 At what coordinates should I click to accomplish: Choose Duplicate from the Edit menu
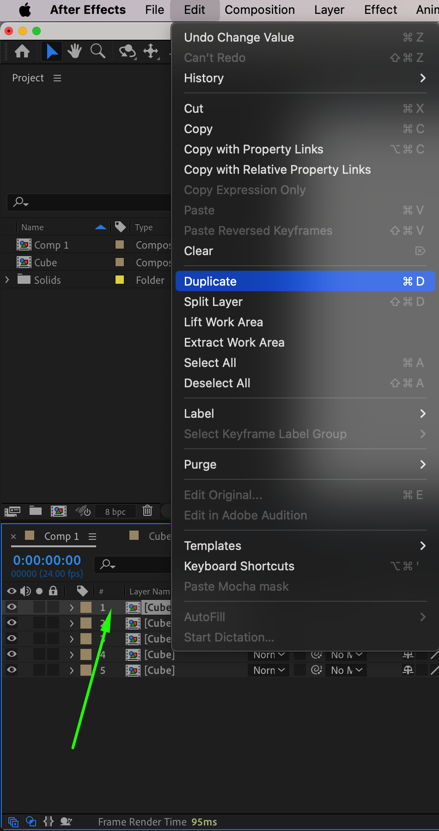[x=210, y=281]
